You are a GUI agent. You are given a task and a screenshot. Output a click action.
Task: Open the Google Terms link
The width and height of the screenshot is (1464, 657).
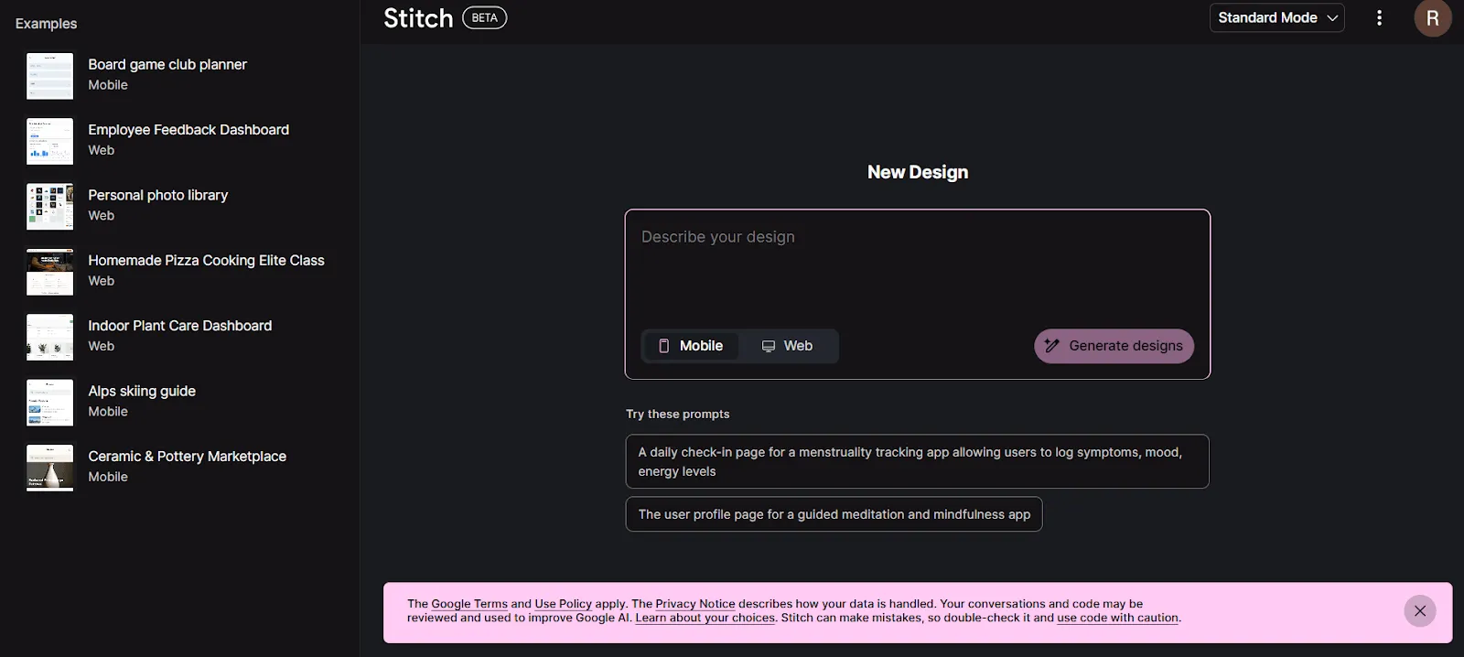[469, 604]
